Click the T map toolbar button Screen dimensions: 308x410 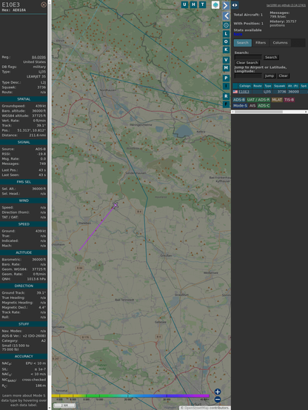pyautogui.click(x=202, y=4)
